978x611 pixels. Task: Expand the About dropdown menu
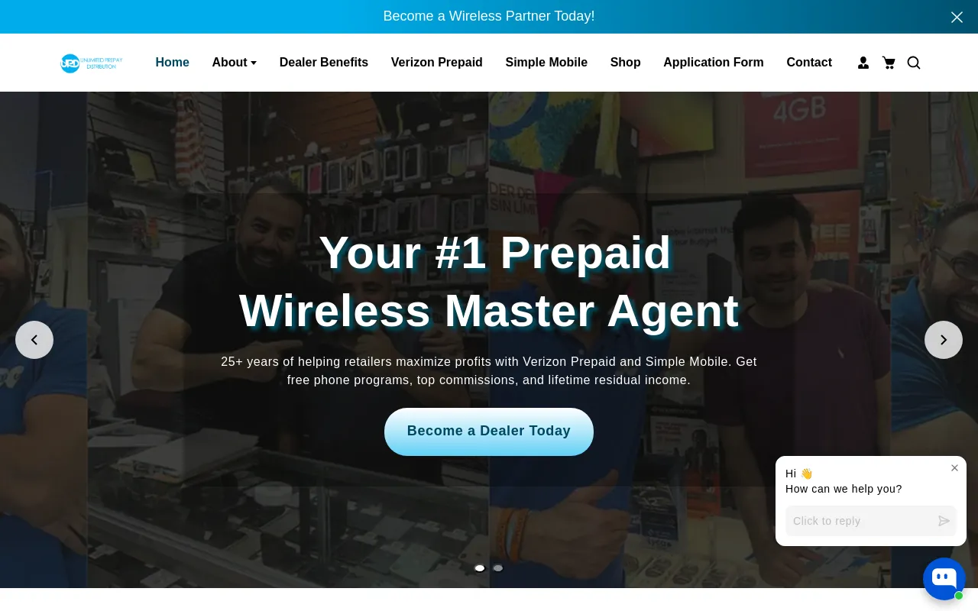click(235, 63)
